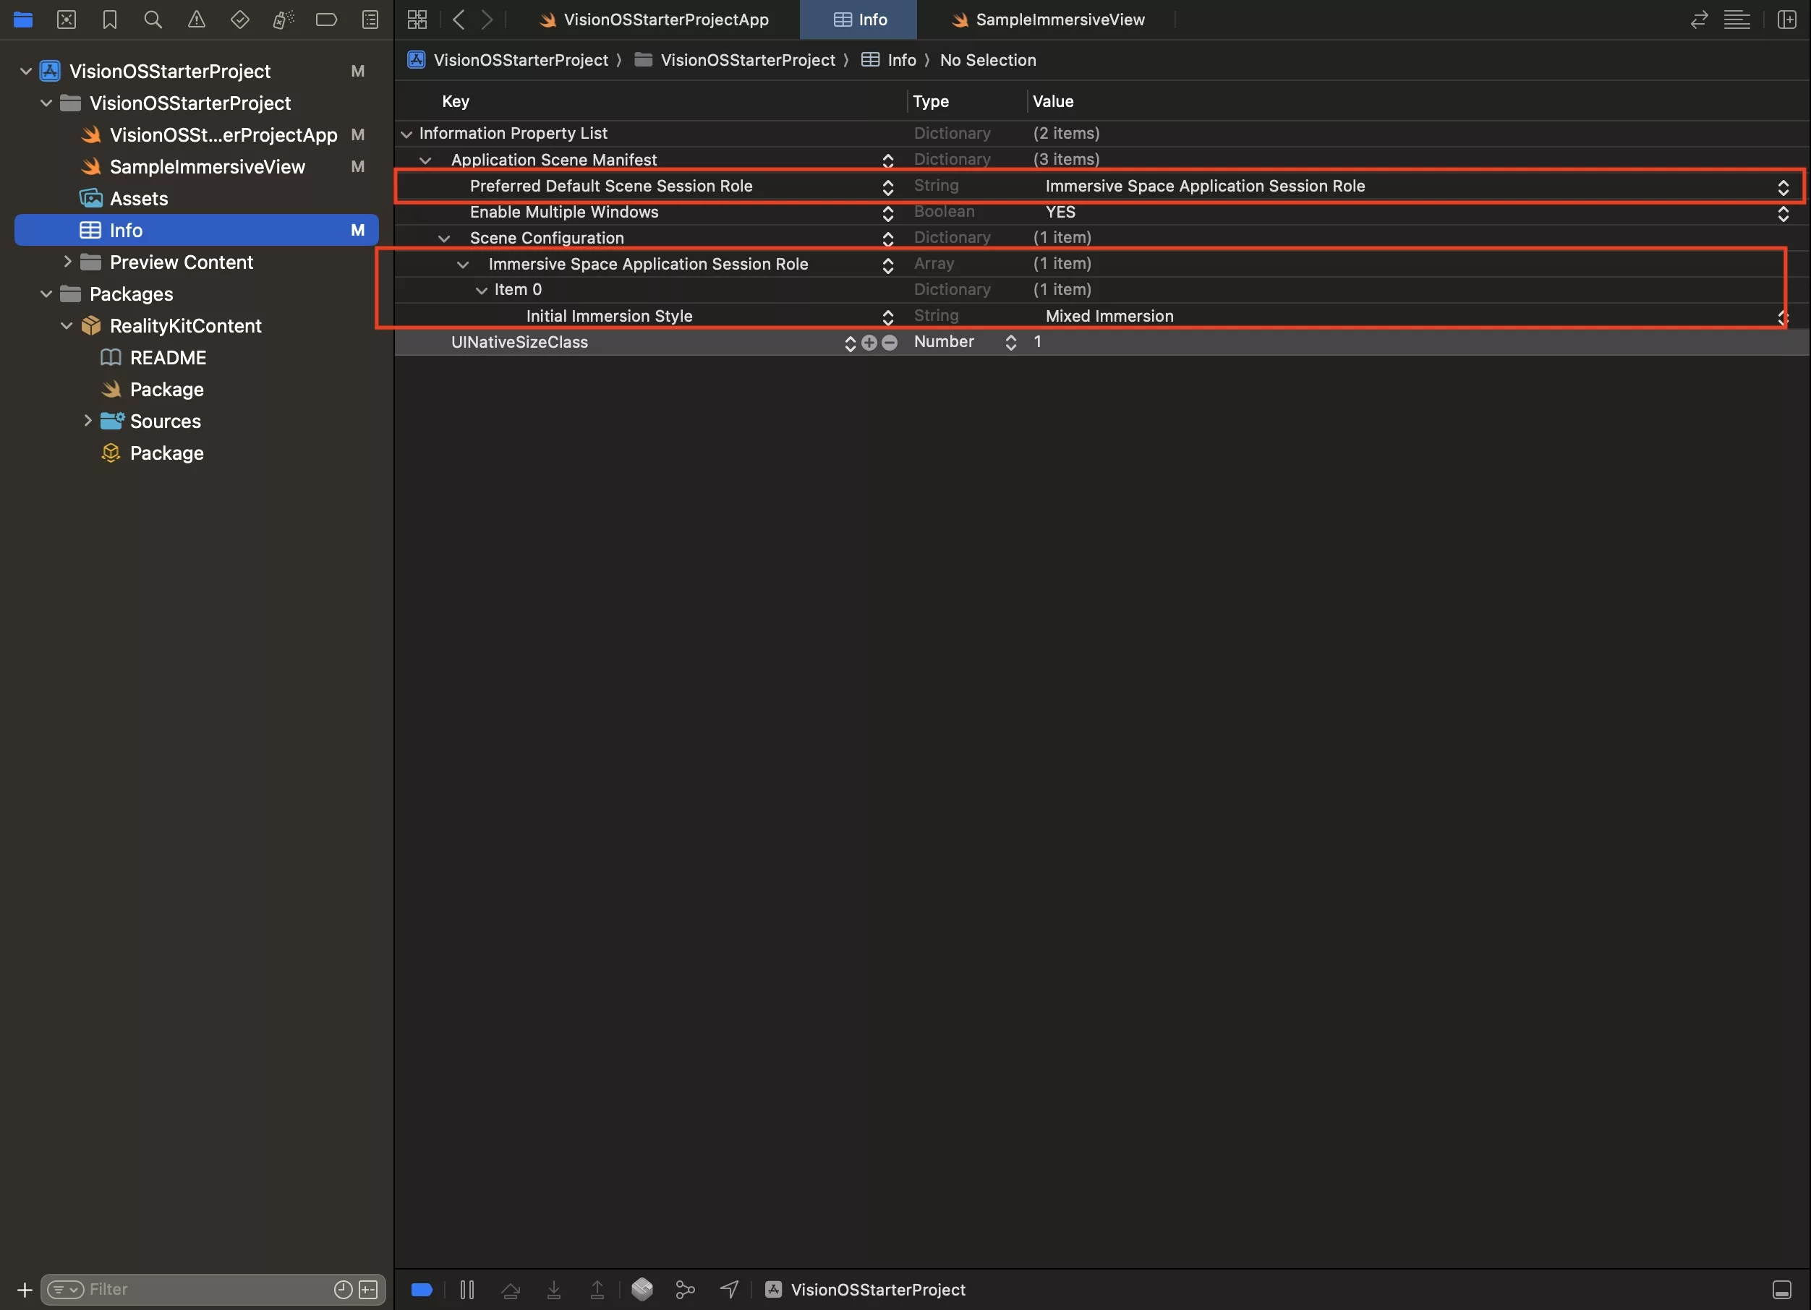Select the VisionOSStarterProjectApp tab

pyautogui.click(x=667, y=20)
